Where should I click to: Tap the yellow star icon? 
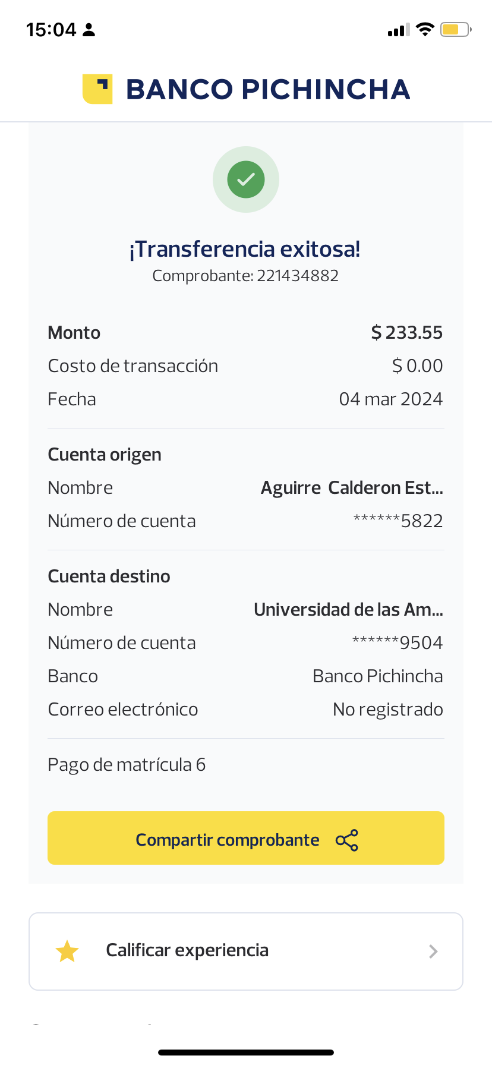(x=67, y=951)
